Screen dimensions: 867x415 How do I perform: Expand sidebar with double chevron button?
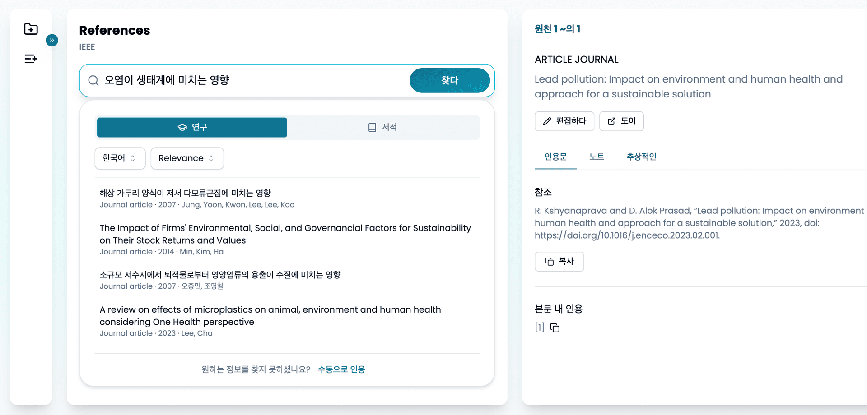coord(52,40)
